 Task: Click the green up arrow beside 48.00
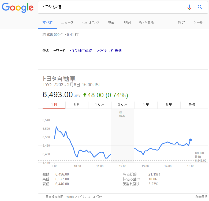coord(85,95)
